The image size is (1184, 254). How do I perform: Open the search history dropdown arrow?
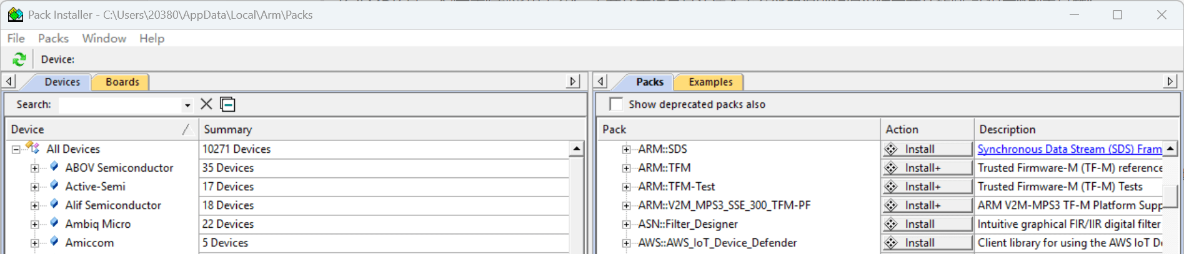187,105
